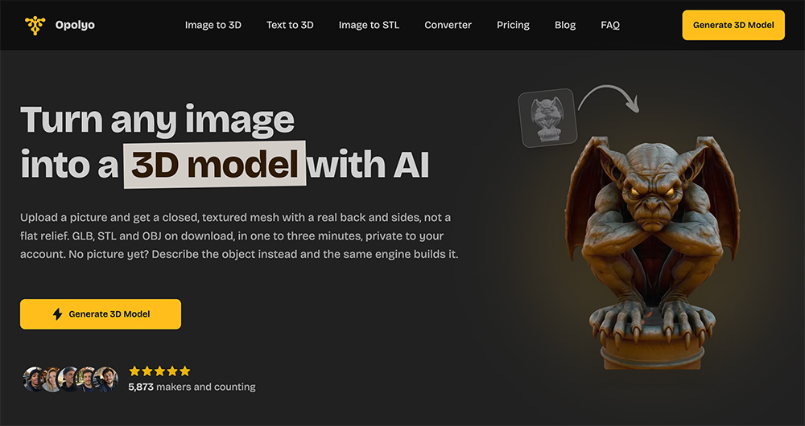Click the small gray gargoyle source thumbnail
805x426 pixels.
point(547,118)
